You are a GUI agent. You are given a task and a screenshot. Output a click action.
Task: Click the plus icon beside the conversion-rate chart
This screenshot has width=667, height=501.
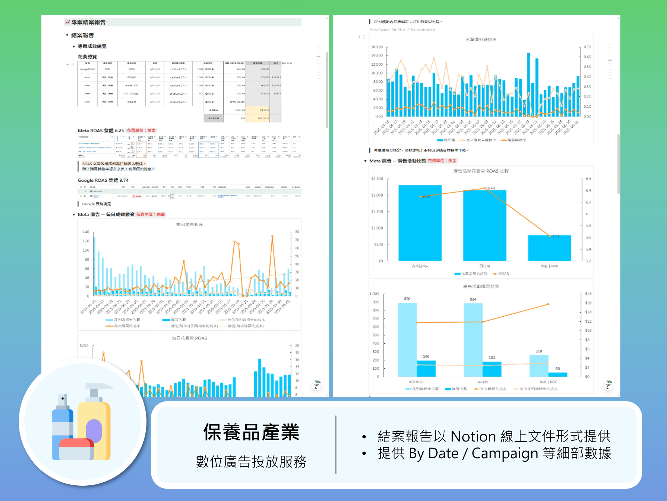[x=359, y=37]
